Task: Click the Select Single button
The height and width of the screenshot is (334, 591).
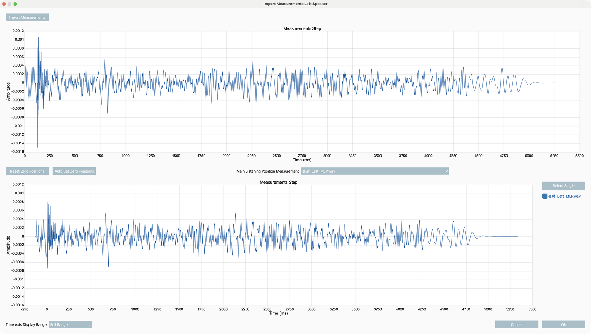Action: pos(564,186)
